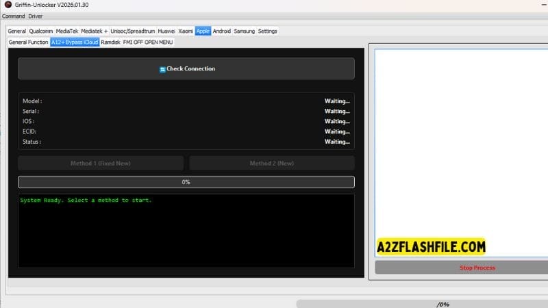This screenshot has width=548, height=308.
Task: Switch to the Qualcomm tab
Action: point(41,31)
